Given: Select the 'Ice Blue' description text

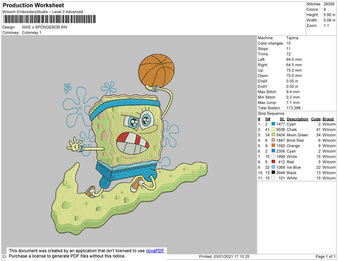Looking at the screenshot, I should [294, 167].
